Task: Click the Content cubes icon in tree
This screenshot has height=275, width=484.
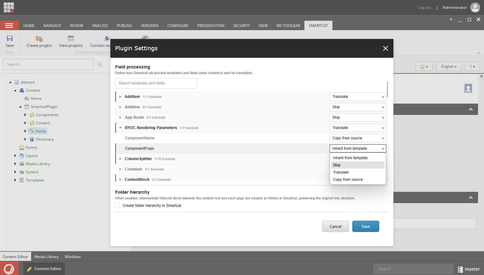Action: 22,90
